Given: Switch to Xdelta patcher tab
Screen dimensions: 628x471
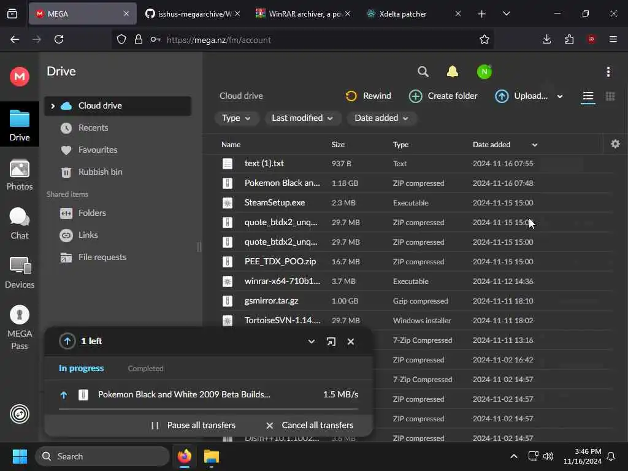Looking at the screenshot, I should point(414,13).
